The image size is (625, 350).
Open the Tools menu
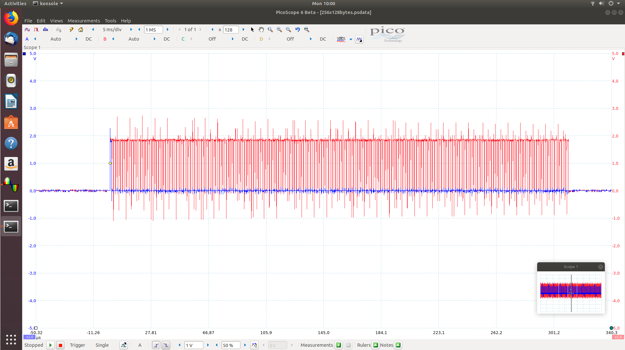click(110, 21)
